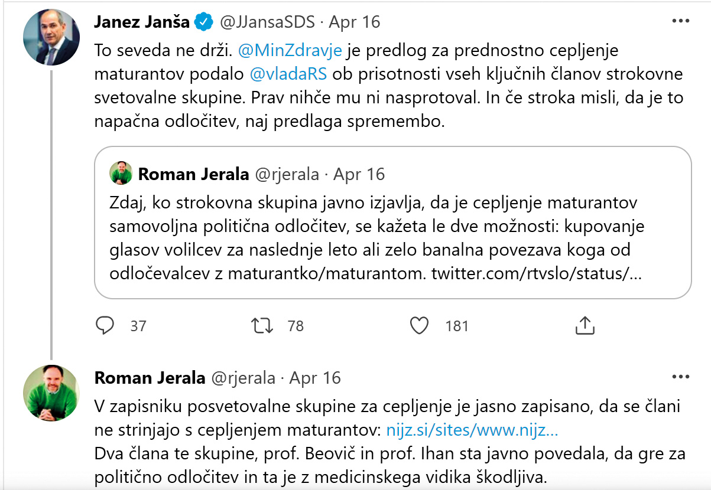Click the retweet icon showing 78

pyautogui.click(x=262, y=325)
